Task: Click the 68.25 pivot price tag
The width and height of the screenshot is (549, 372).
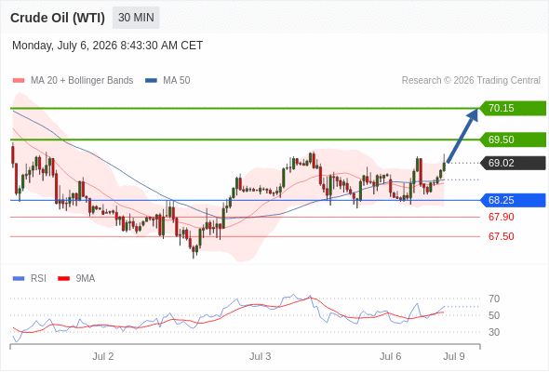Action: 513,200
